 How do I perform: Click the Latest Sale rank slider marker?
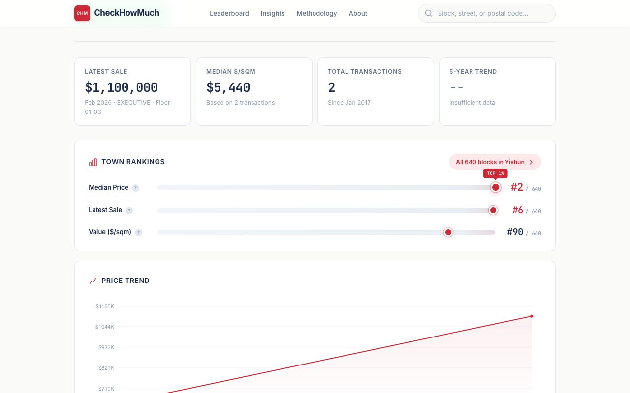[x=493, y=210]
